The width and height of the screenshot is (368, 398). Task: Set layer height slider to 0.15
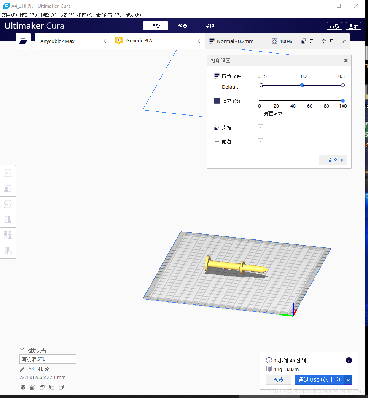tap(261, 85)
